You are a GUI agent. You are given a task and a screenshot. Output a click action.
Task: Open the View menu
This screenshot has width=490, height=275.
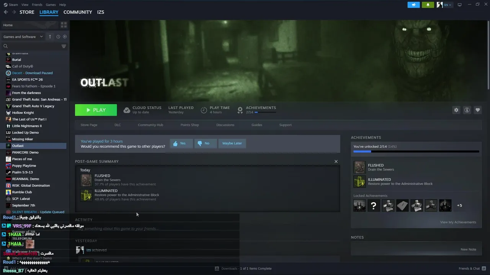pos(25,5)
